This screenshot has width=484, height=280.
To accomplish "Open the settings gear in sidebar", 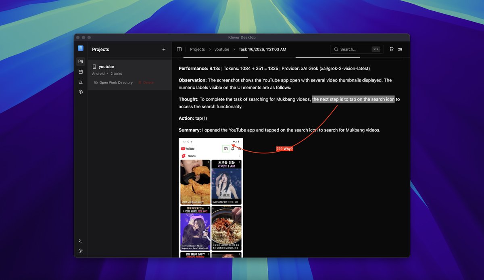I will coord(81,92).
